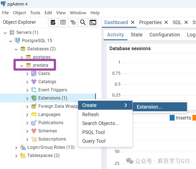196x169 pixels.
Task: Click the Subscriptions node icon
Action: pyautogui.click(x=34, y=139)
